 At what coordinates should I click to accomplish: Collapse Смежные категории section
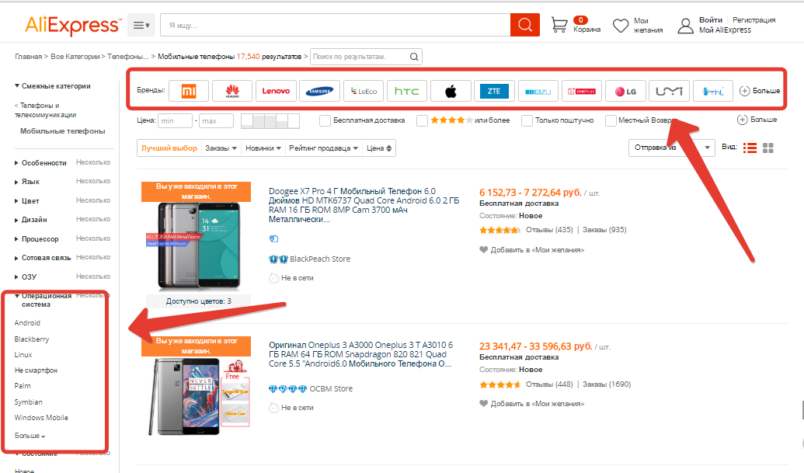click(52, 86)
